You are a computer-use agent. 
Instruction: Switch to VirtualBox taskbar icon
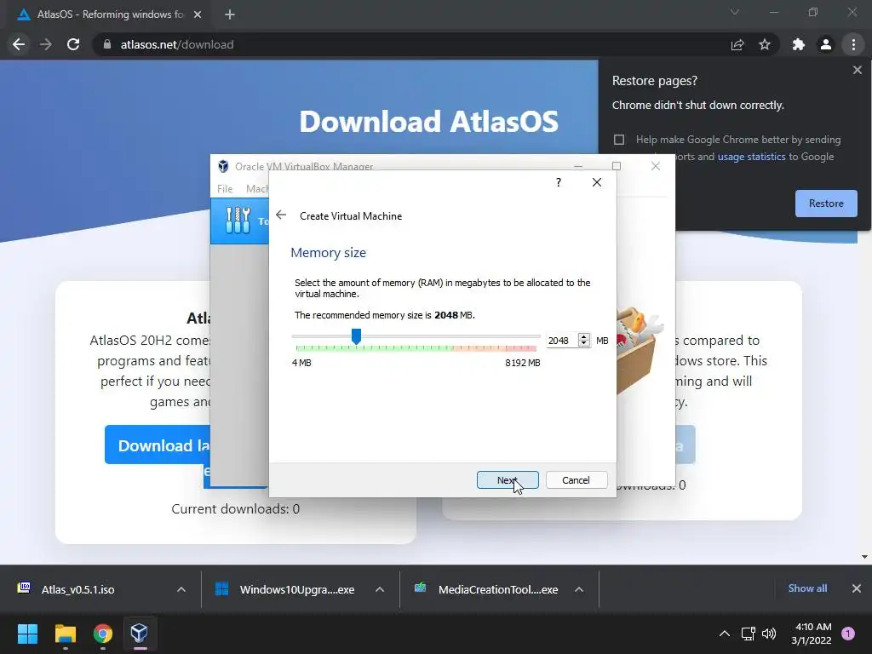[139, 634]
